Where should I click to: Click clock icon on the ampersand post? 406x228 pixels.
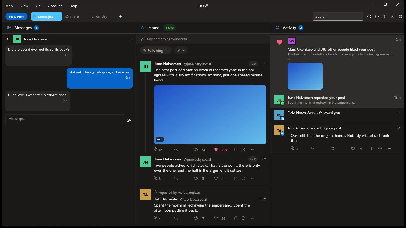pos(243,218)
